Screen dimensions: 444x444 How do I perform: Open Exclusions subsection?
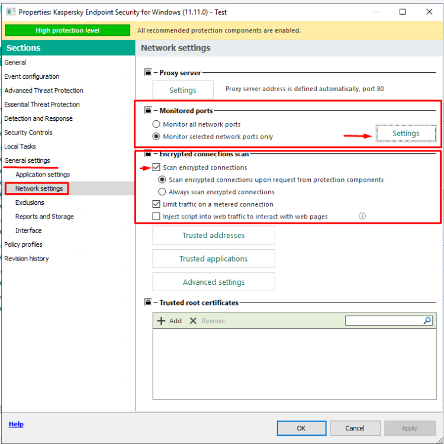(30, 202)
